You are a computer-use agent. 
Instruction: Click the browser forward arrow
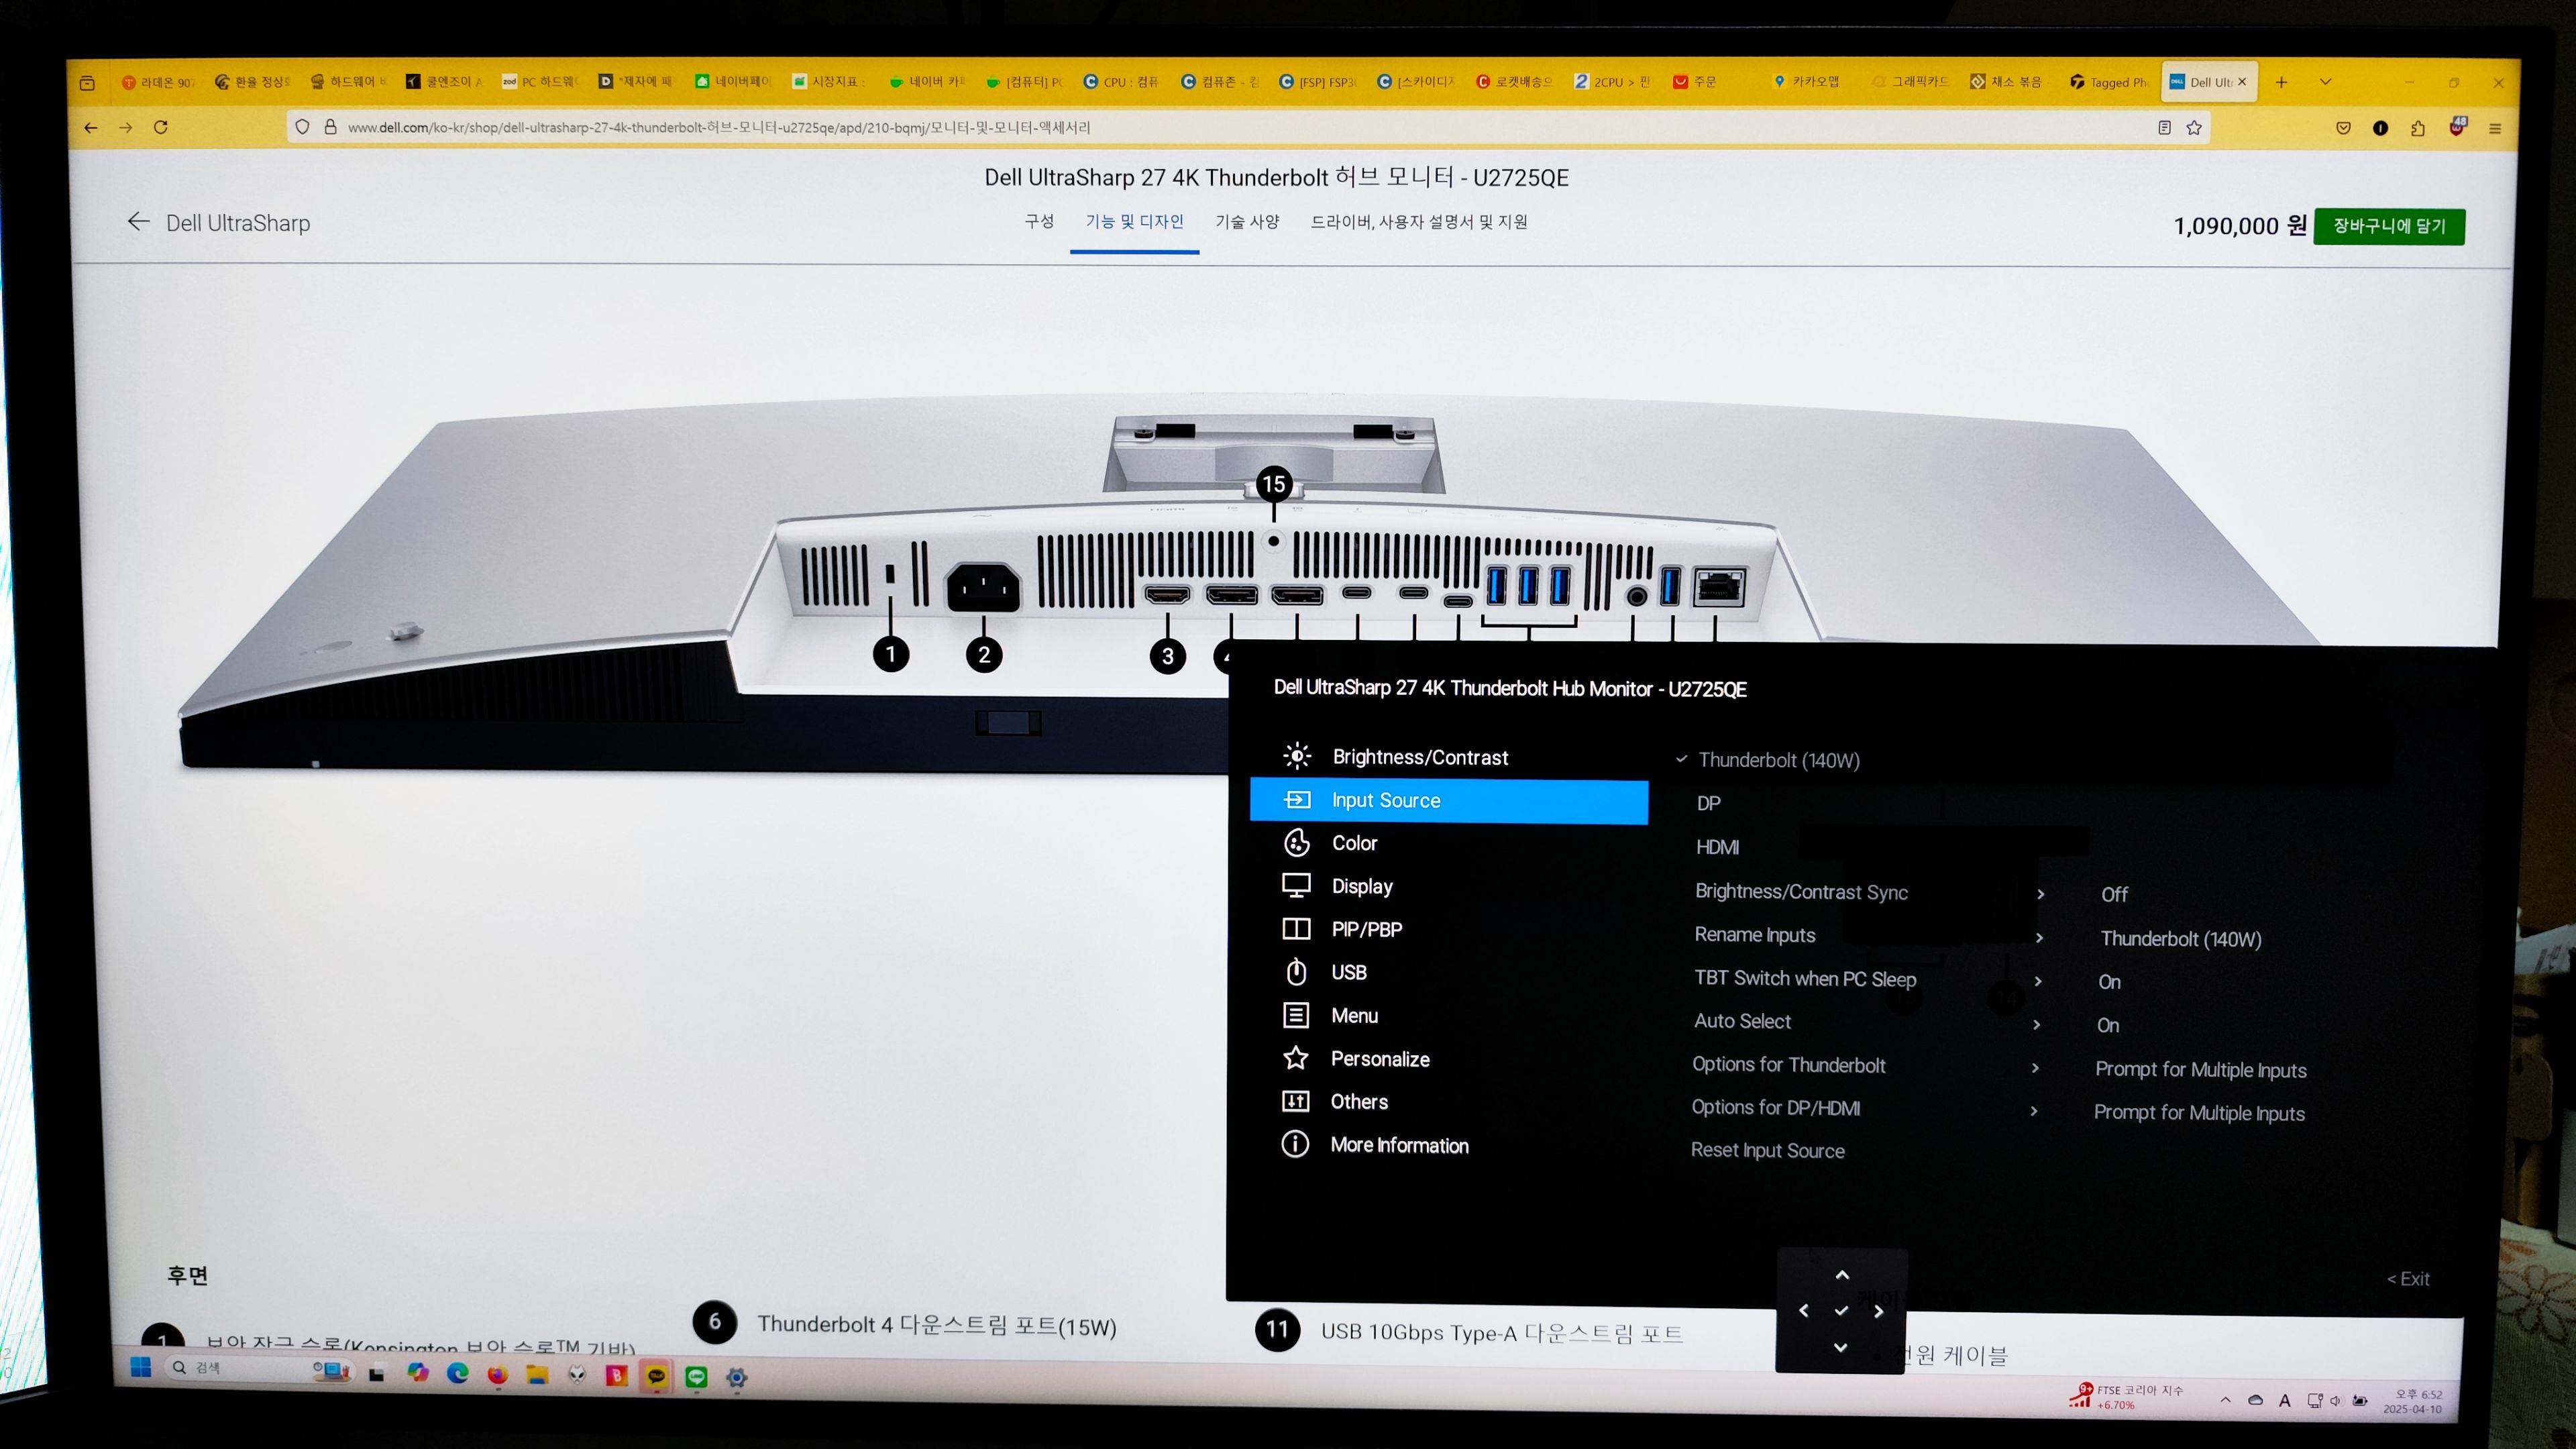pos(125,127)
